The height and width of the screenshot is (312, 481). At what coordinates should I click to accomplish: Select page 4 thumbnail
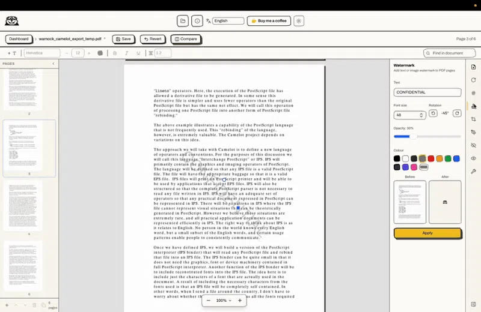[23, 205]
